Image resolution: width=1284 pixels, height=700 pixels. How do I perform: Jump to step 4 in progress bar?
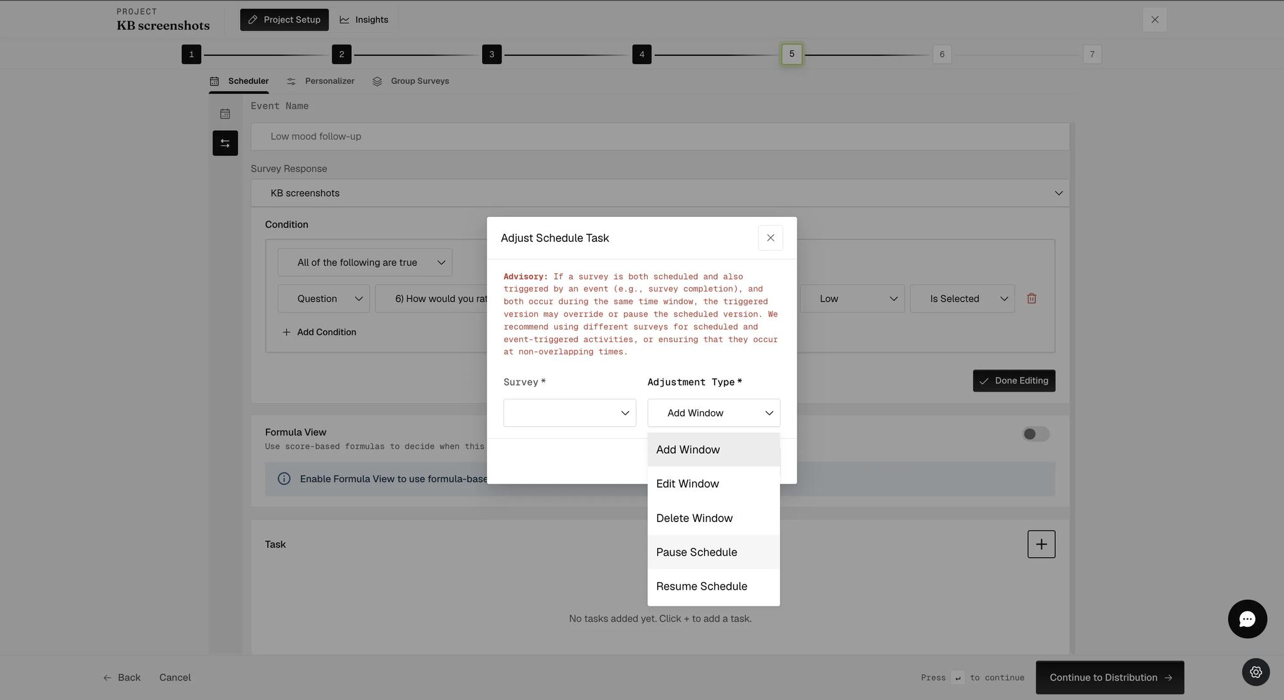point(641,54)
